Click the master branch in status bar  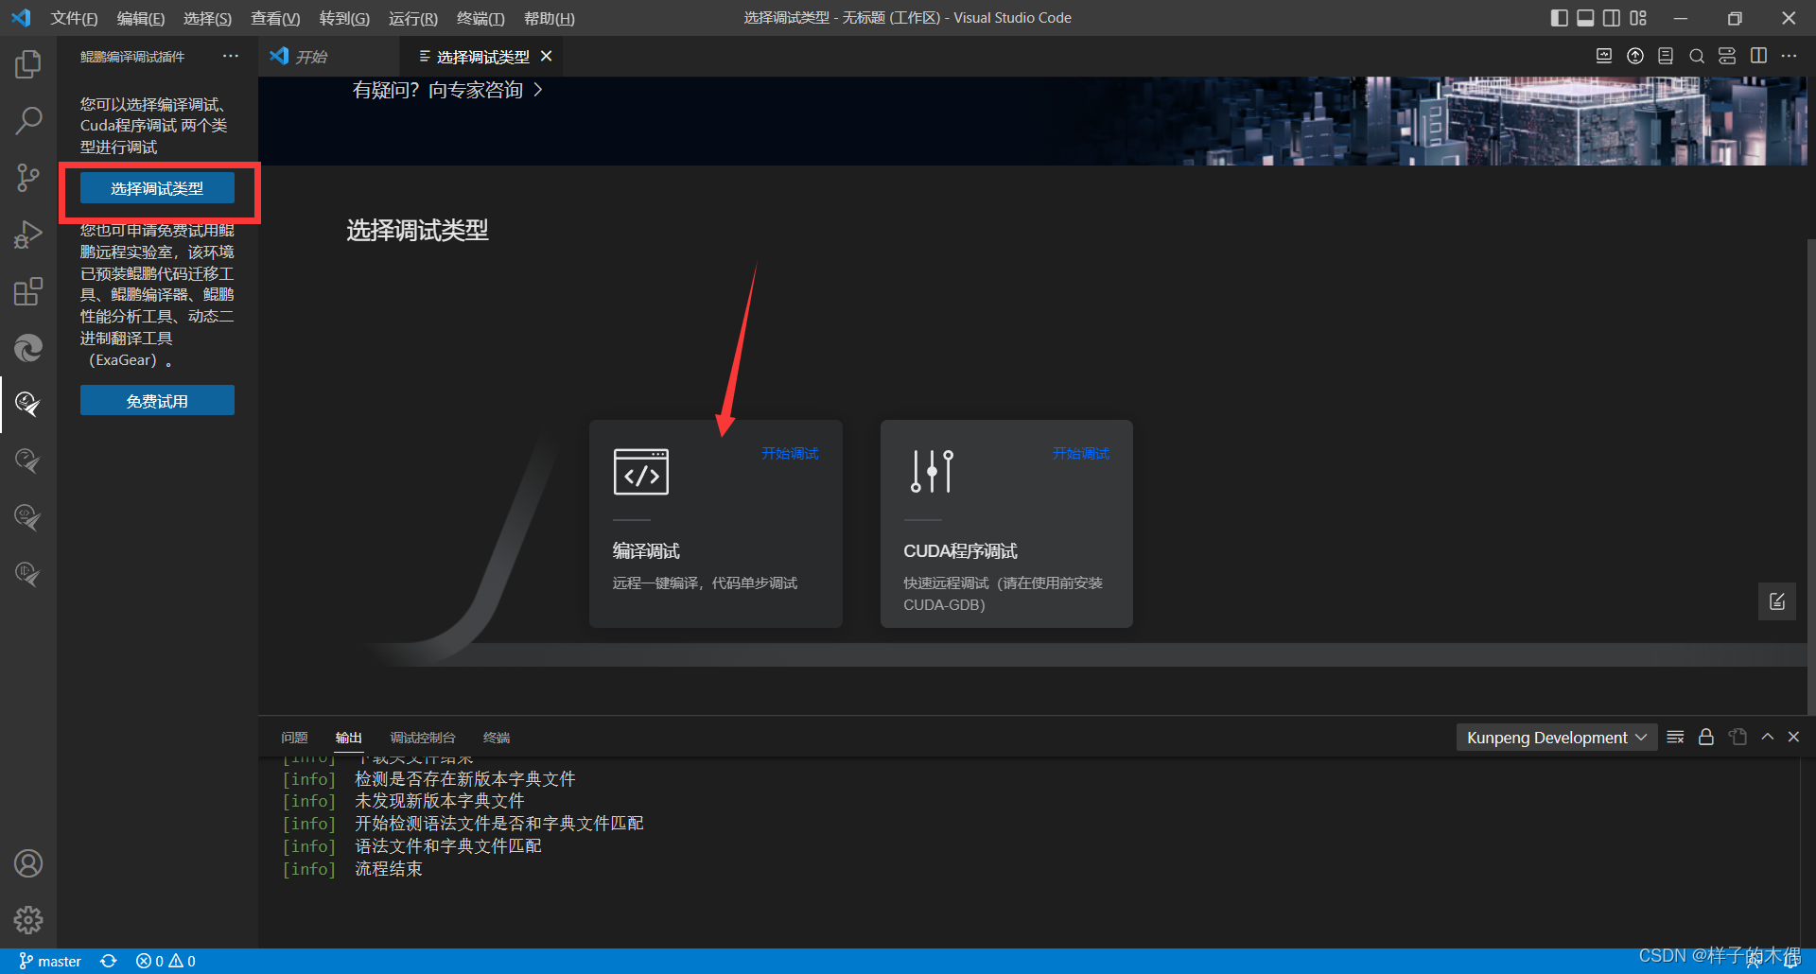click(x=50, y=961)
